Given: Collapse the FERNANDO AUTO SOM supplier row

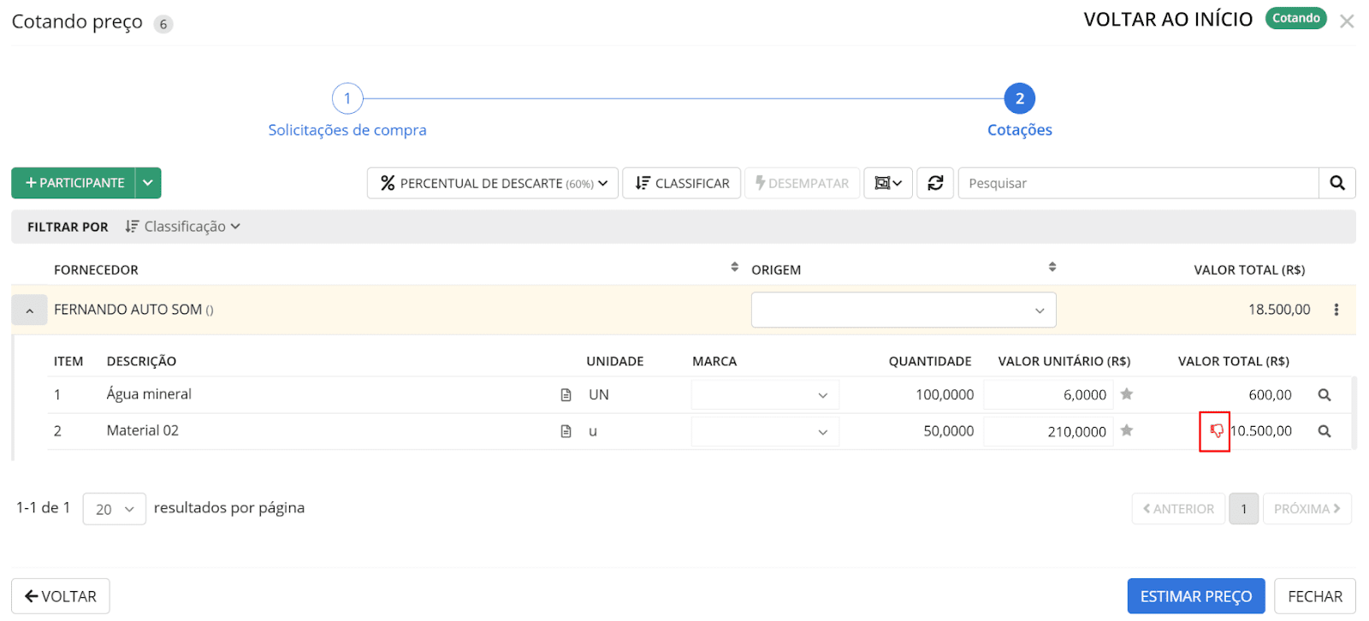Looking at the screenshot, I should [x=30, y=310].
